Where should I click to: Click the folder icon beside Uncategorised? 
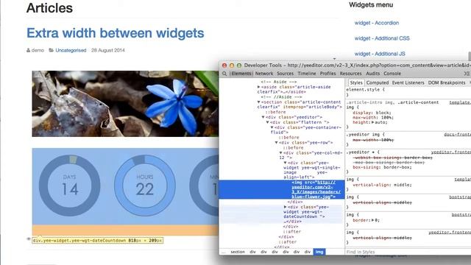click(52, 50)
